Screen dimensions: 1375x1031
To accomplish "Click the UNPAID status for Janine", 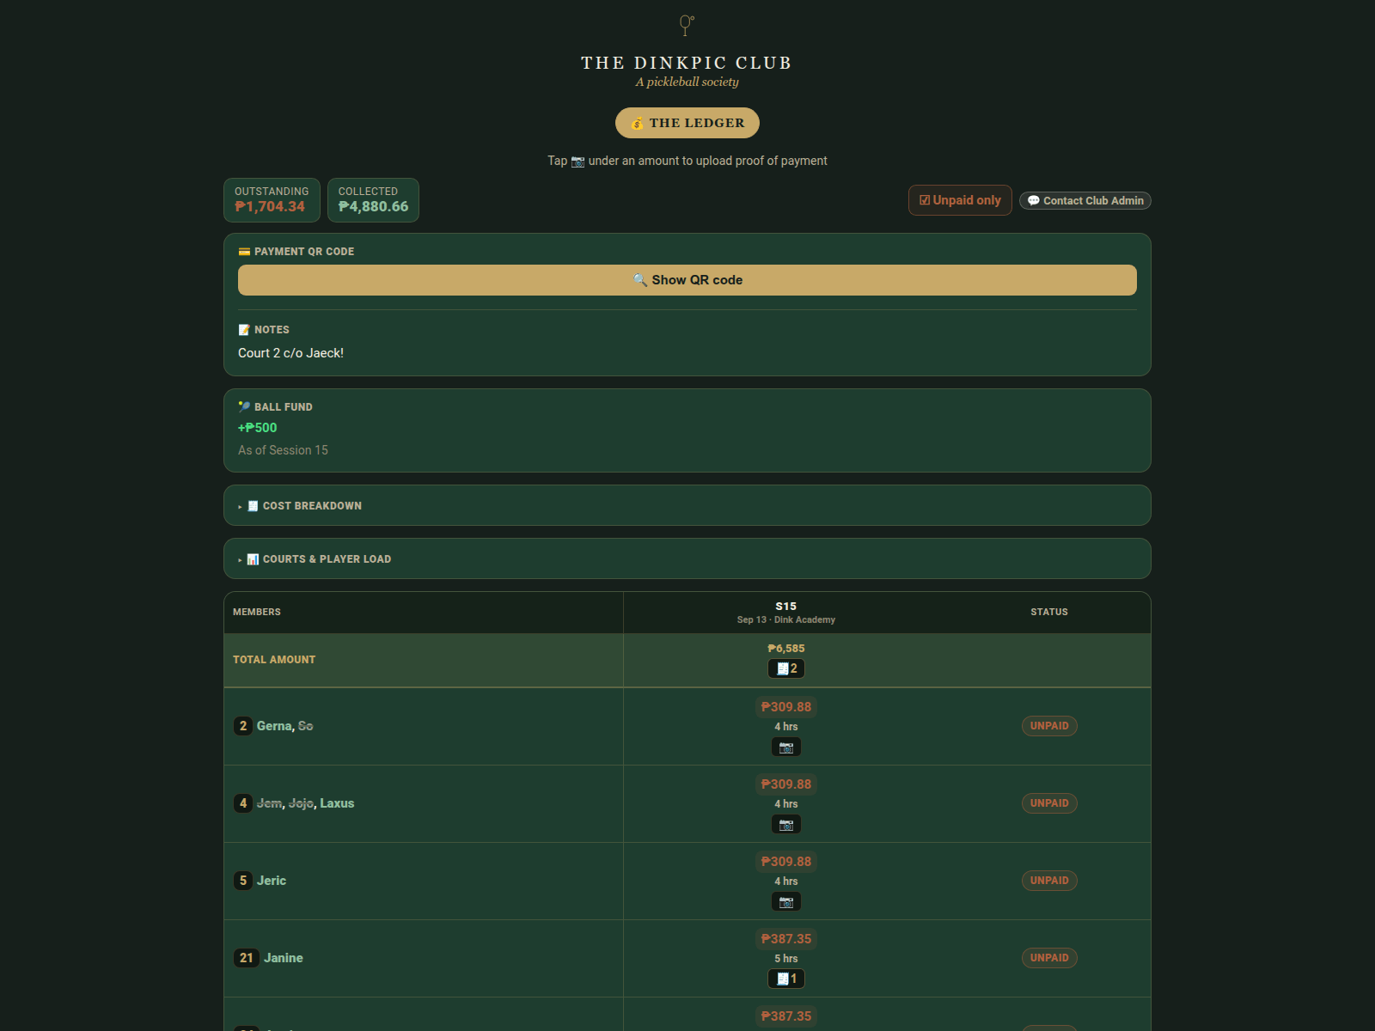I will pos(1049,958).
